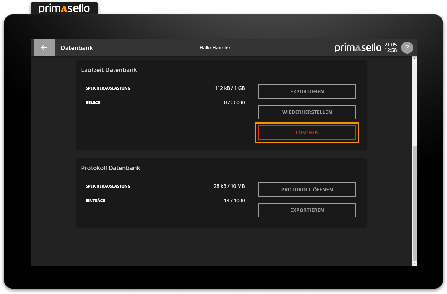The width and height of the screenshot is (447, 294).
Task: Select the Protokoll Datenbank section heading
Action: click(x=110, y=168)
